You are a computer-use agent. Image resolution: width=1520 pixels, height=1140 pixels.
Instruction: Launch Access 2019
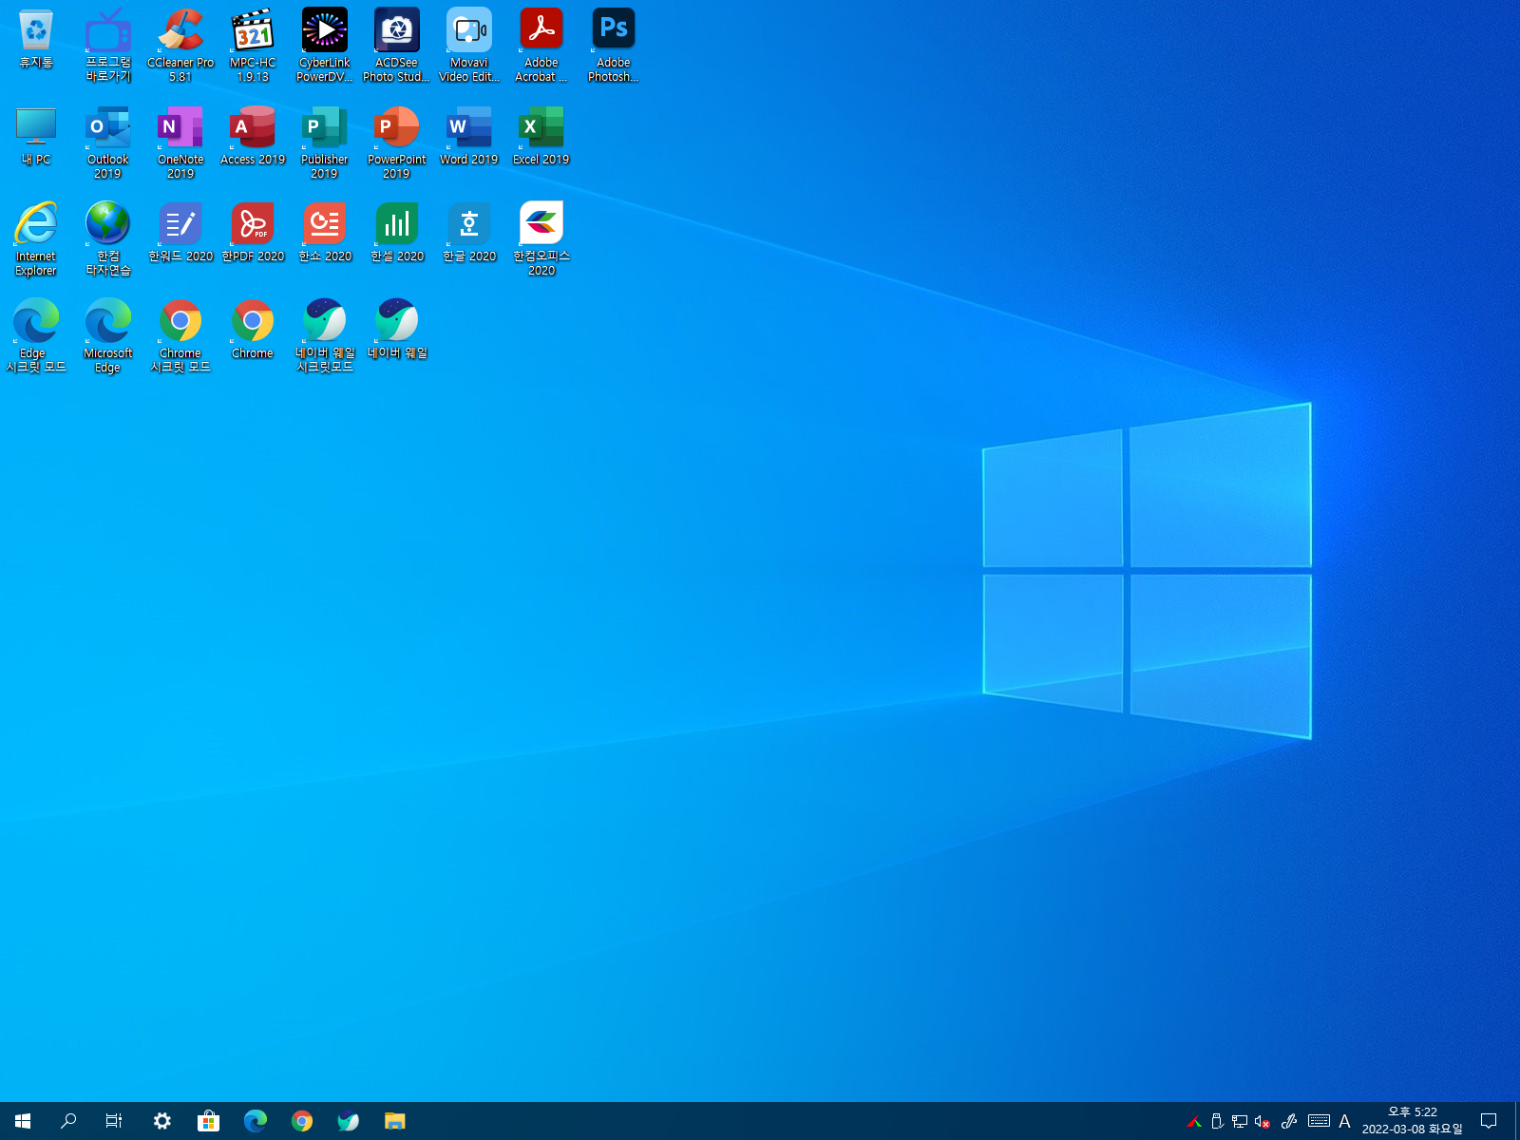pos(253,136)
